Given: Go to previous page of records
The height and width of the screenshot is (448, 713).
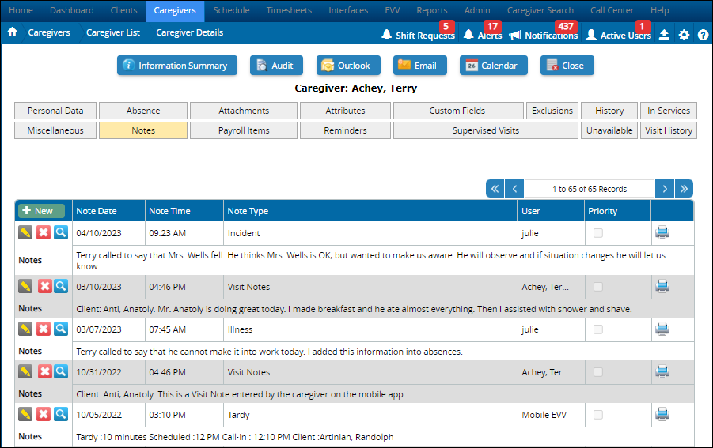Looking at the screenshot, I should coord(514,188).
